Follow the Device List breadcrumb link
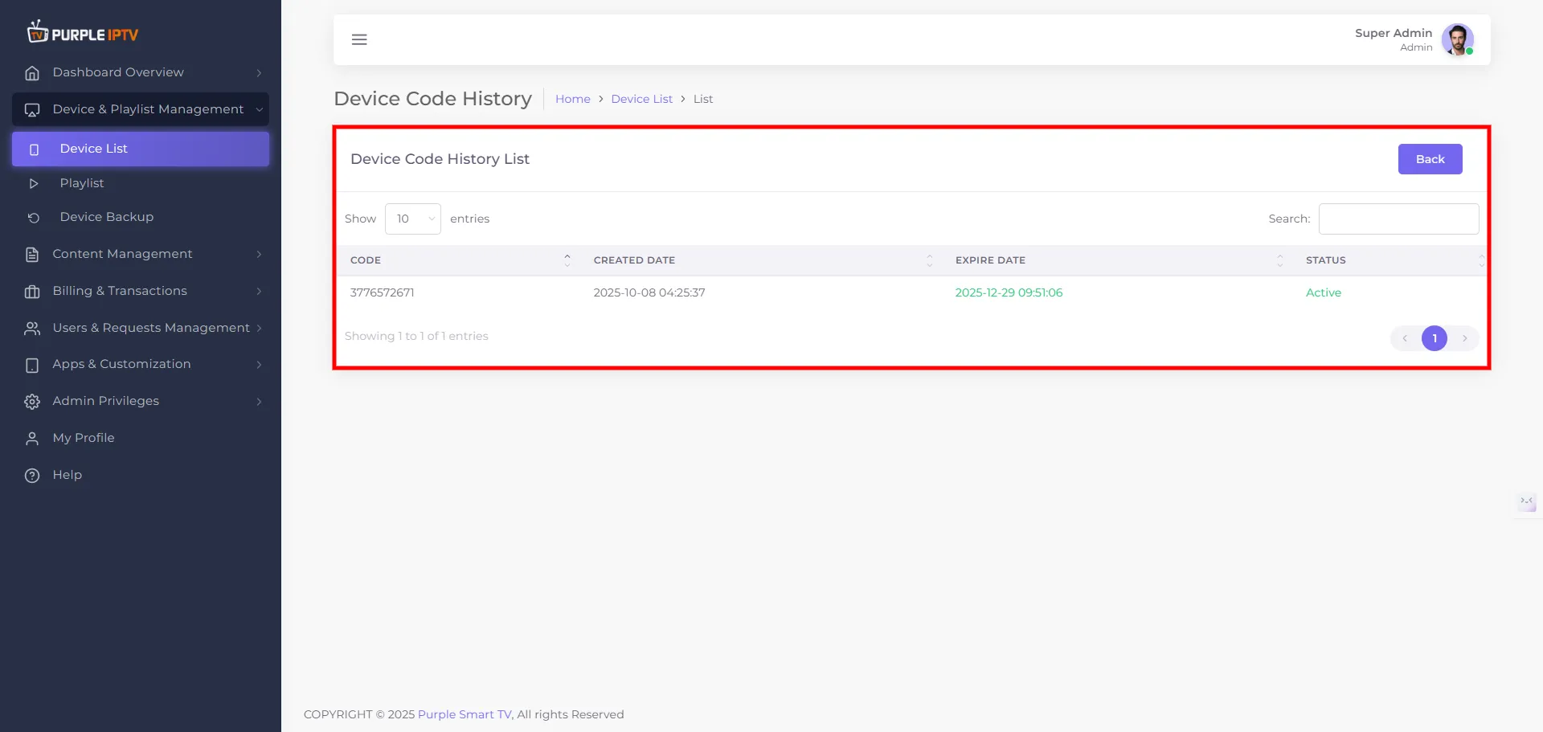The width and height of the screenshot is (1543, 732). [x=641, y=99]
